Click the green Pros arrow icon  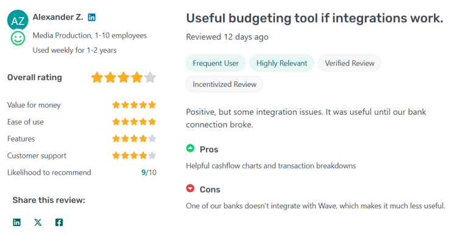click(x=190, y=148)
